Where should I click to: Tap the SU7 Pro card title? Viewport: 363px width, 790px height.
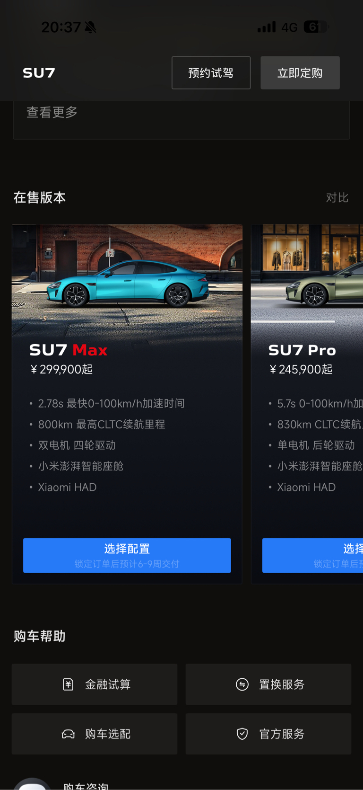302,350
